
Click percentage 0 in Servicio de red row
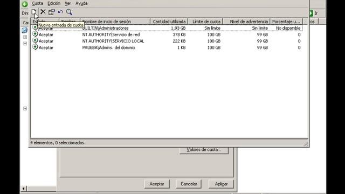click(299, 34)
